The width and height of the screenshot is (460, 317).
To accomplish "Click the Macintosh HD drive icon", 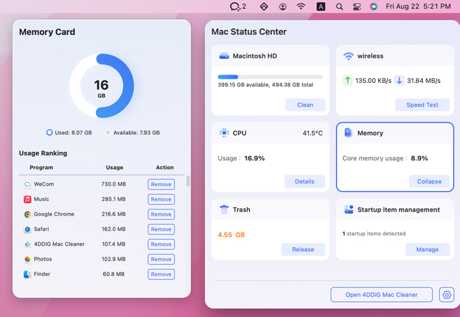I will click(224, 56).
